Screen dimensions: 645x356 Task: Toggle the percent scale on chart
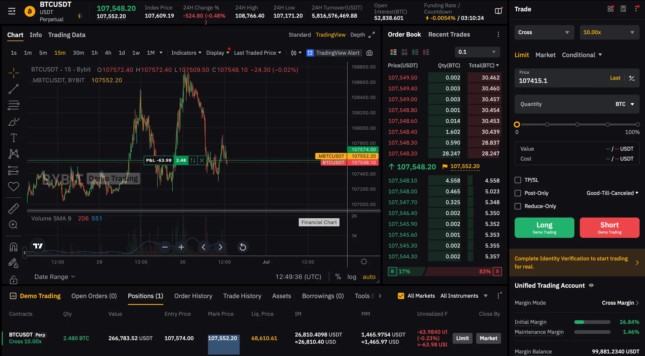pos(338,277)
